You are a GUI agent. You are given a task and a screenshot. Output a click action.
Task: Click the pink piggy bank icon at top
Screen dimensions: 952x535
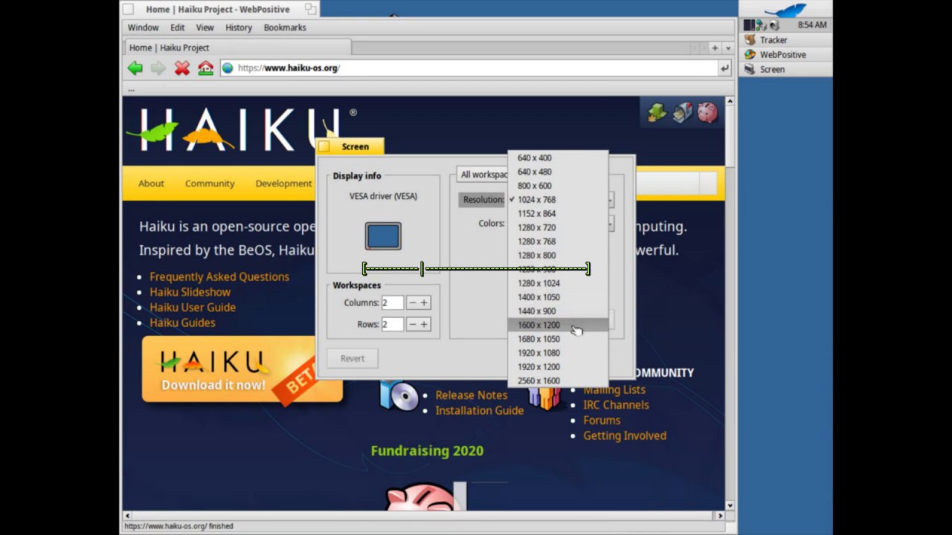707,112
